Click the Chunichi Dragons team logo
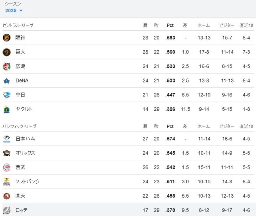This screenshot has width=256, height=216. click(7, 95)
